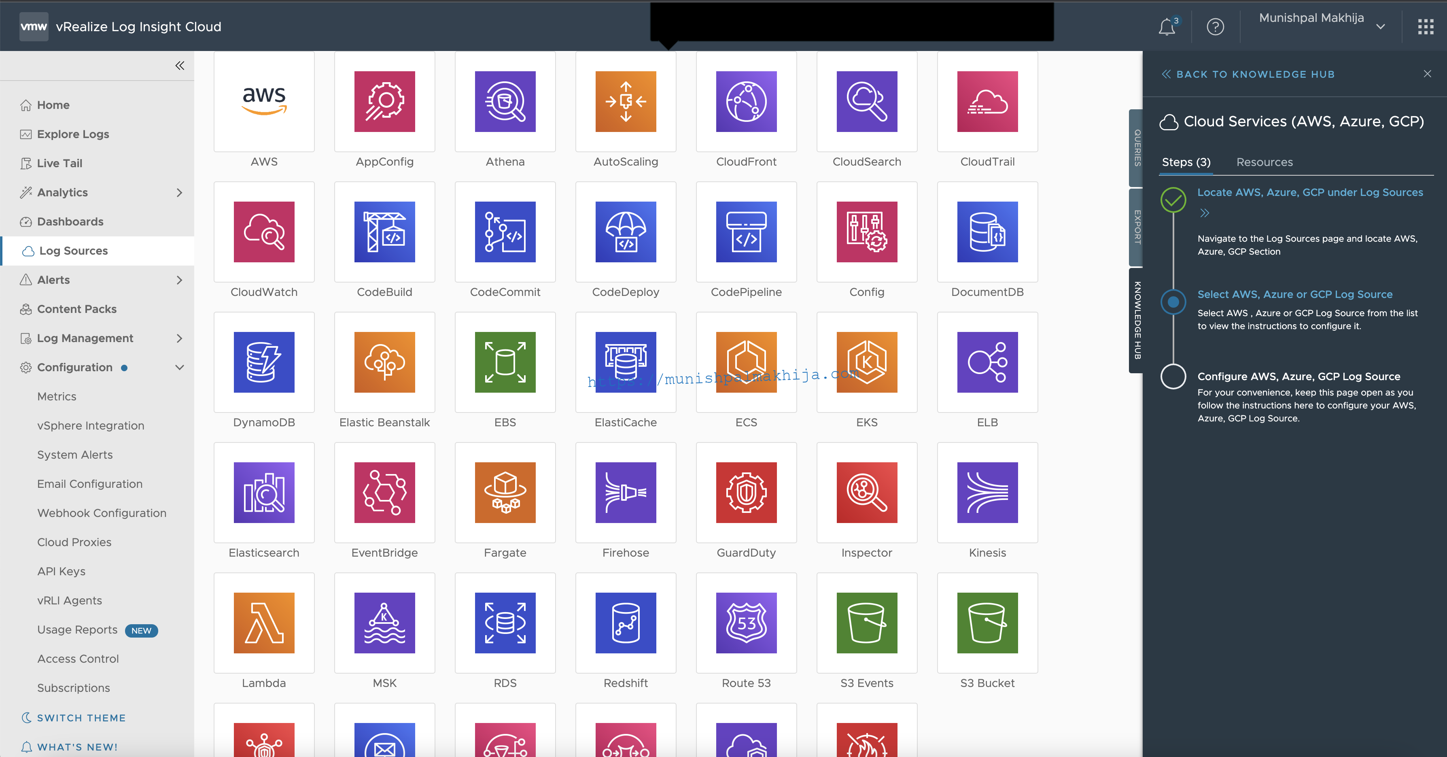
Task: Select the EBS service icon
Action: [505, 362]
